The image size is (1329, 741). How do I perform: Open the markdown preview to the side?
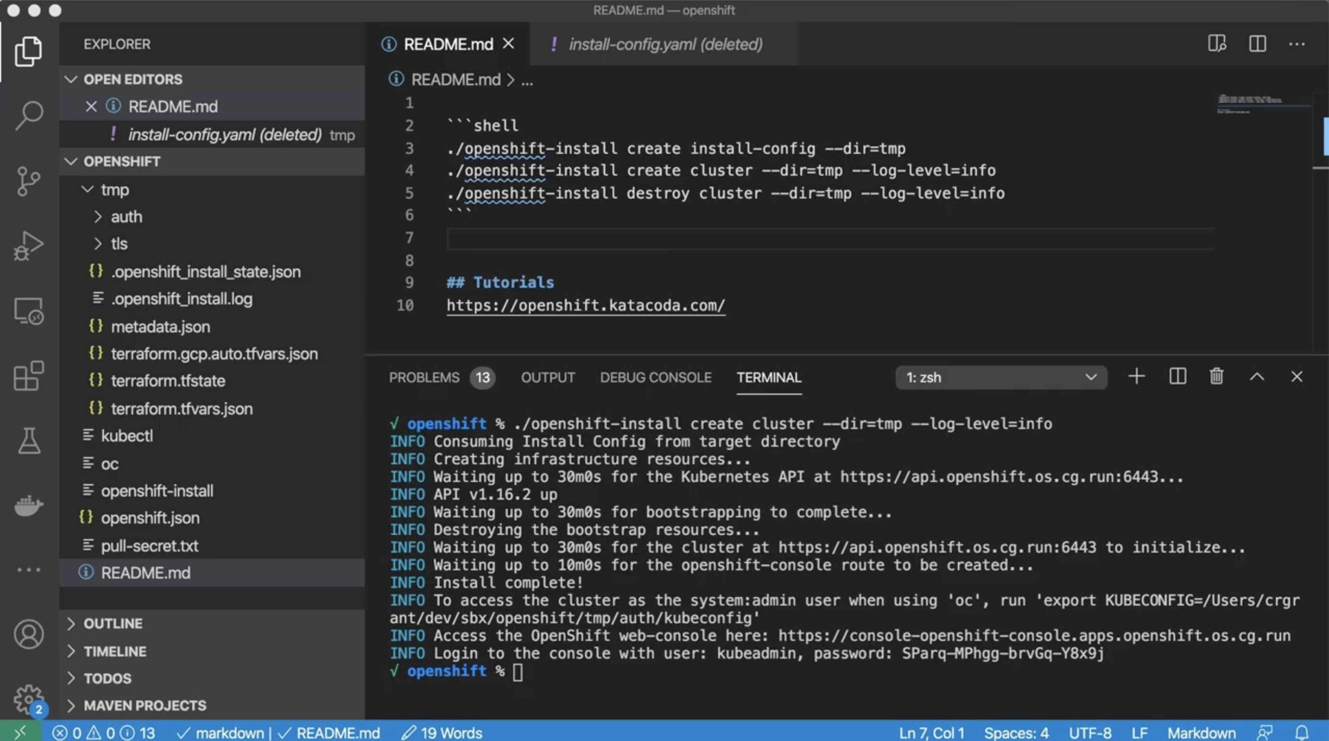(x=1217, y=44)
